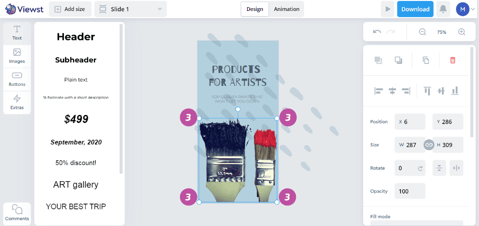Open notifications bell
This screenshot has height=226, width=479.
point(443,9)
